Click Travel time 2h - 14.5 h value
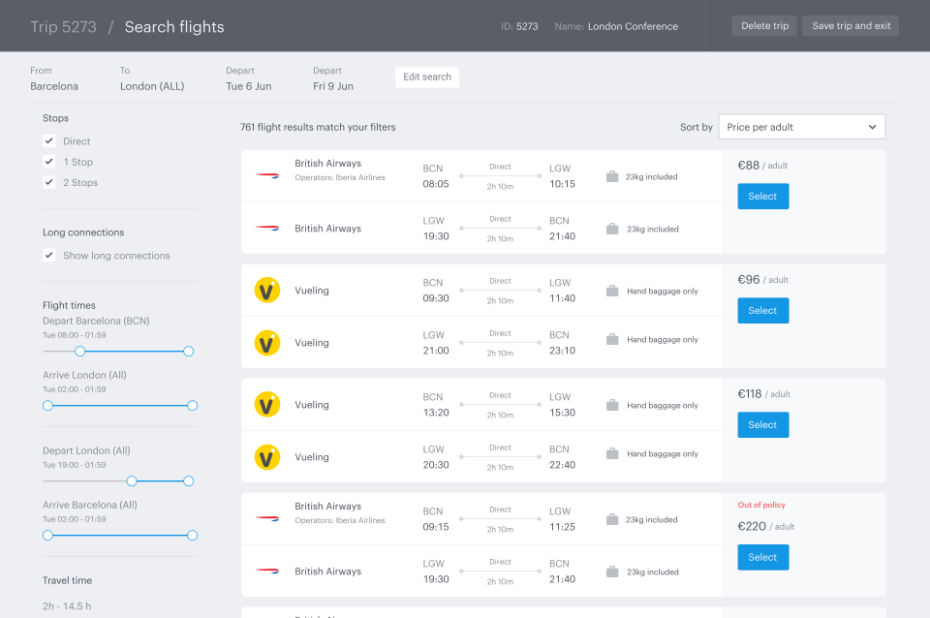The height and width of the screenshot is (618, 930). pos(67,606)
